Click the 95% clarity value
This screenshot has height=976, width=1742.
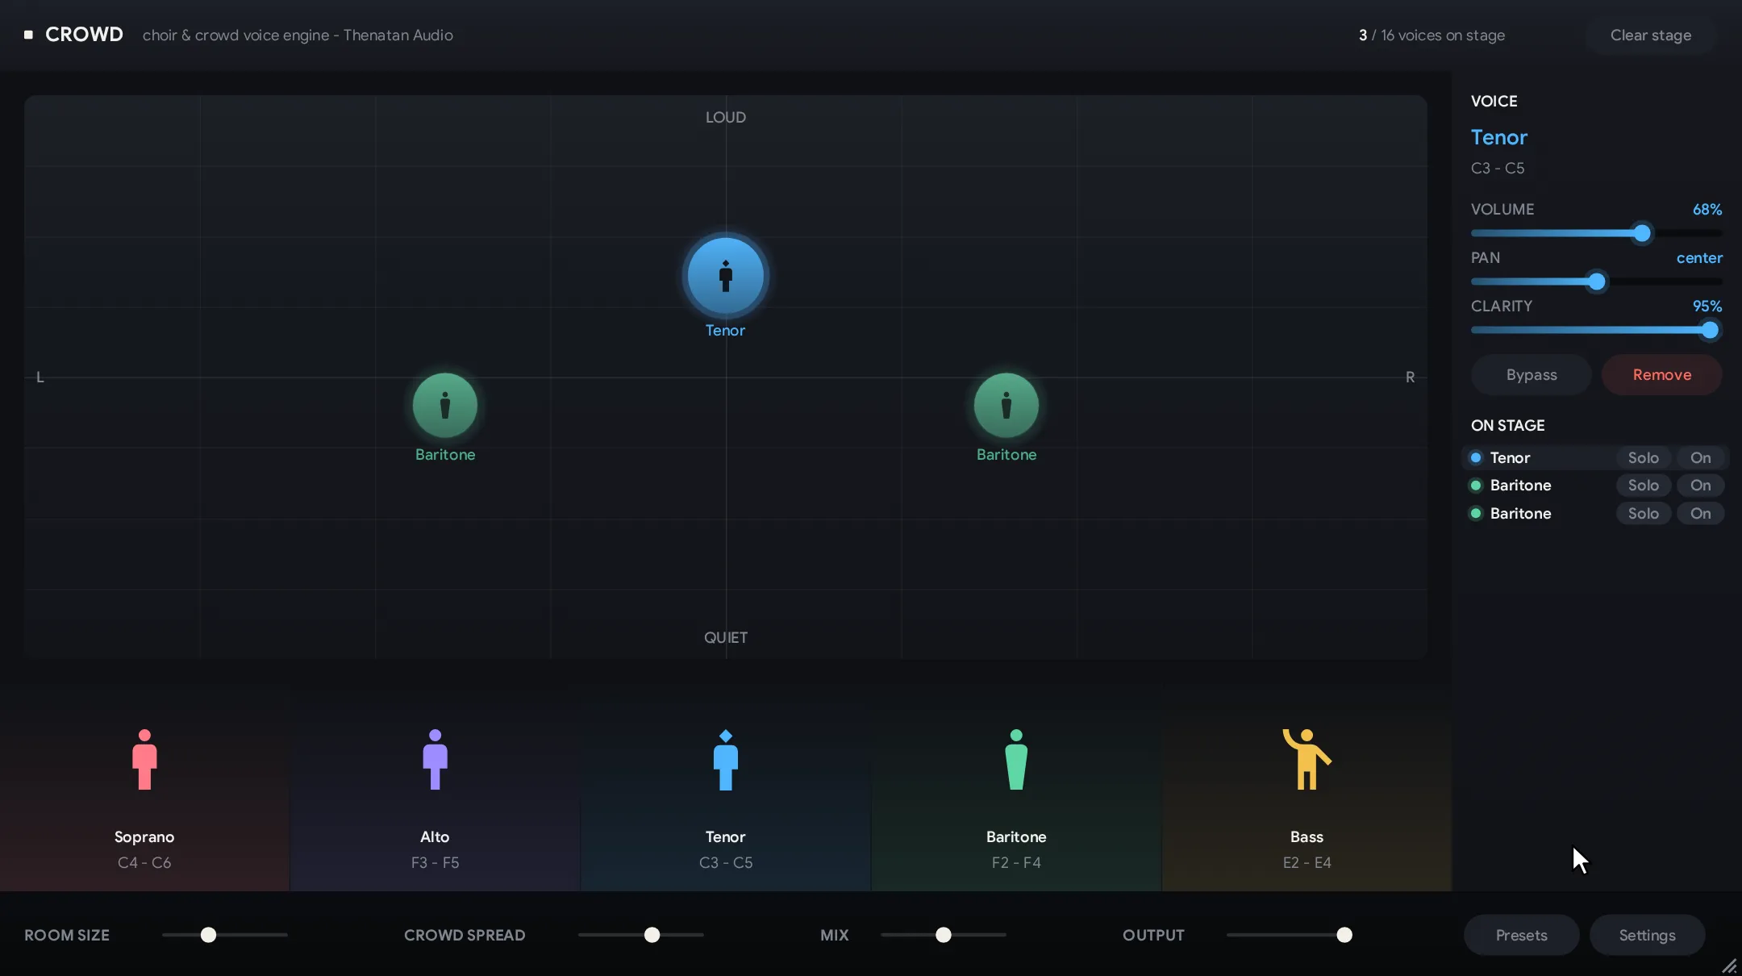[x=1707, y=307]
